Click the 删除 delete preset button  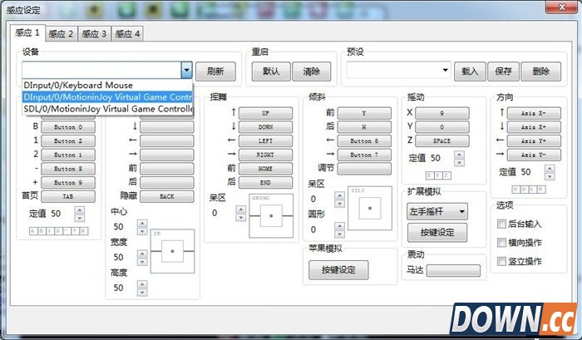click(540, 71)
